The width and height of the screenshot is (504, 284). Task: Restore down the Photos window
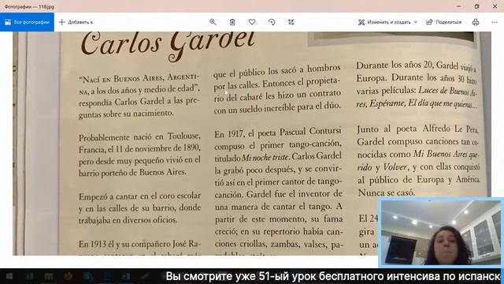tap(476, 6)
